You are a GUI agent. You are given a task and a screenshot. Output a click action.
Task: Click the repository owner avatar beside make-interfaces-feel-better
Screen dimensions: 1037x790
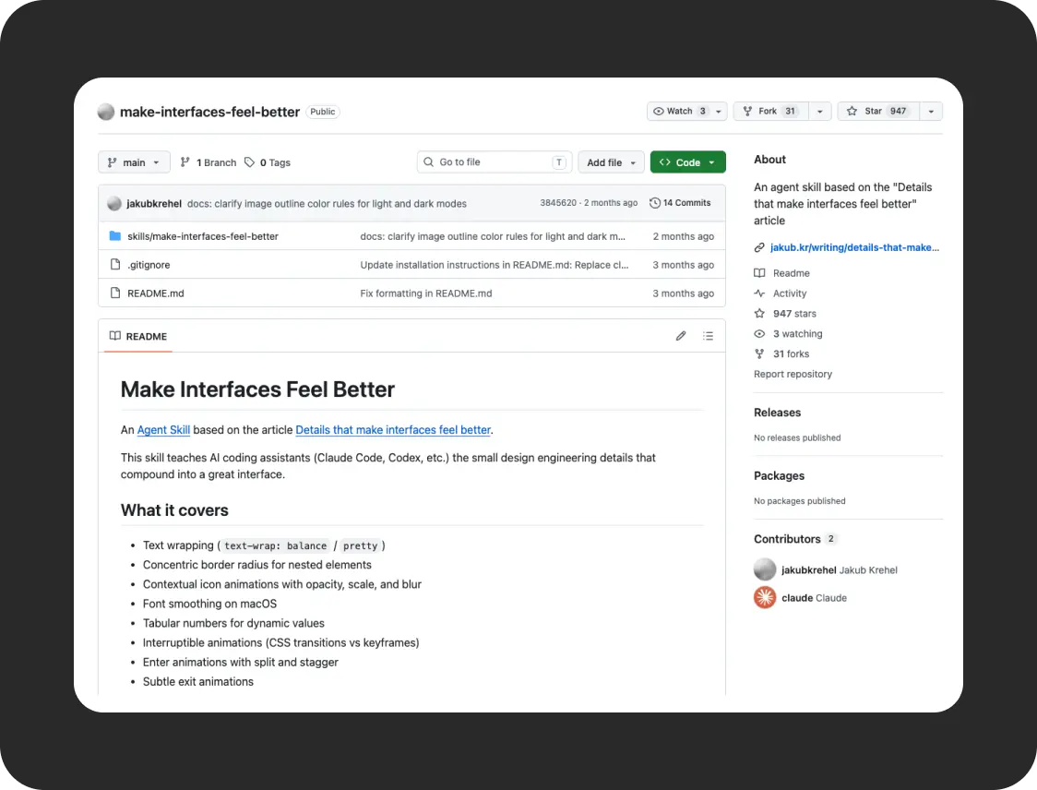coord(106,112)
